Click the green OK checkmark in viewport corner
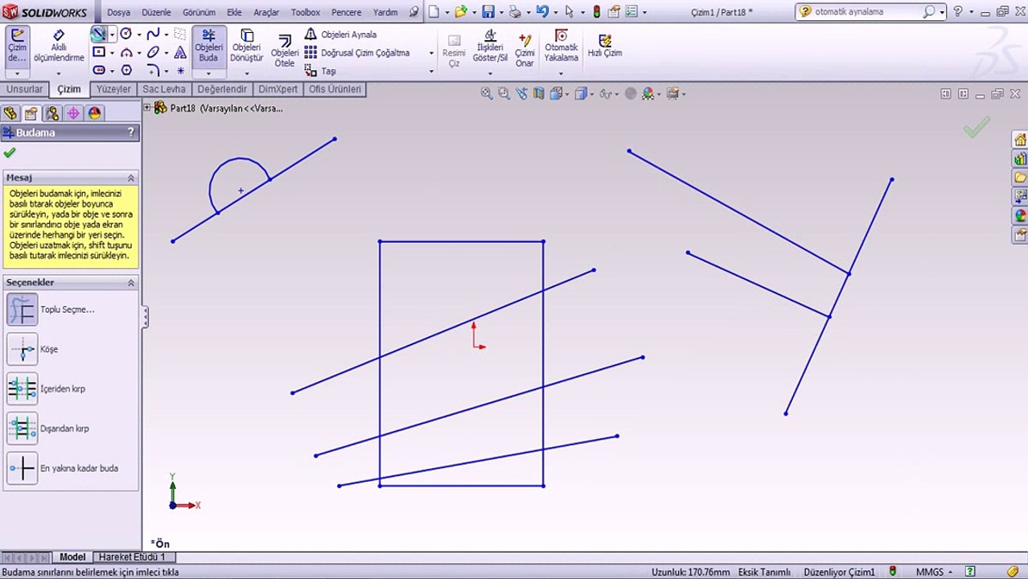Image resolution: width=1028 pixels, height=579 pixels. [x=976, y=128]
